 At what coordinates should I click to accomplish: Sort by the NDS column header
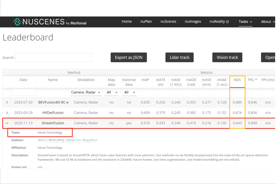tap(237, 80)
